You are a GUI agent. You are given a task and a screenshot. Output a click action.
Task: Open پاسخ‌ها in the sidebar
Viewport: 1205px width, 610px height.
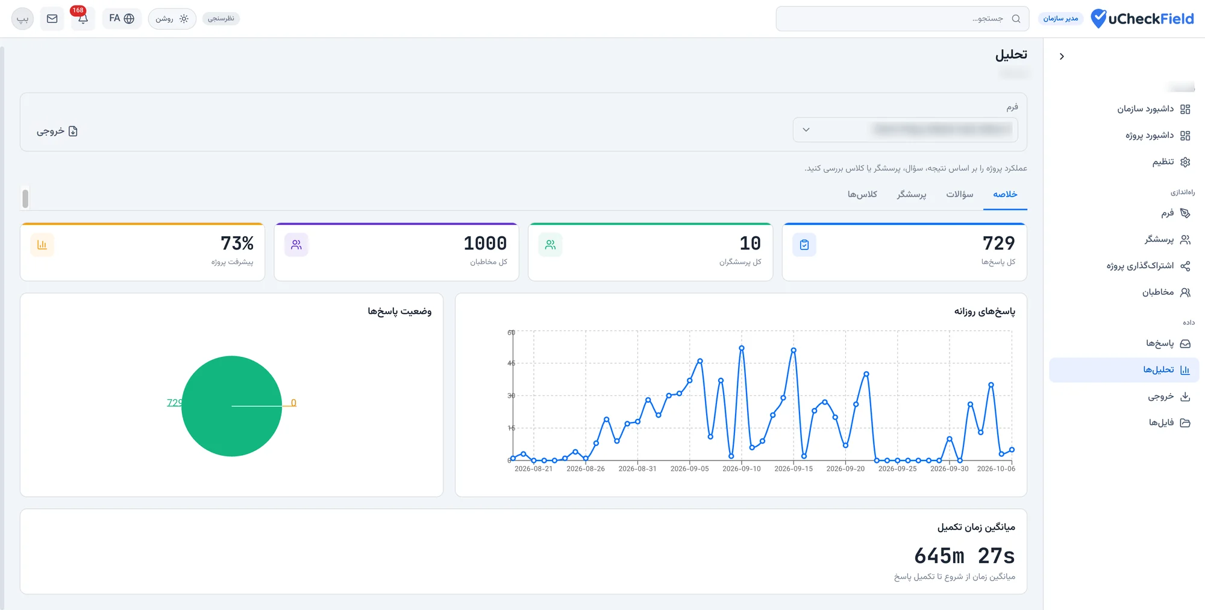(1124, 344)
